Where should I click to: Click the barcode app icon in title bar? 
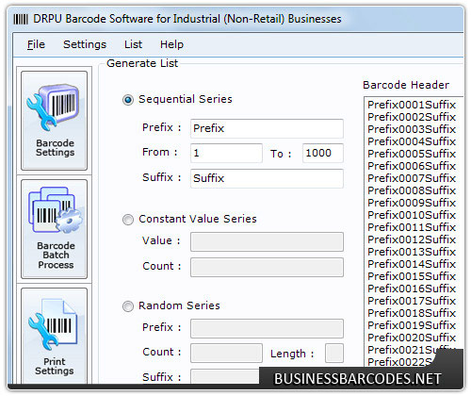[x=21, y=19]
